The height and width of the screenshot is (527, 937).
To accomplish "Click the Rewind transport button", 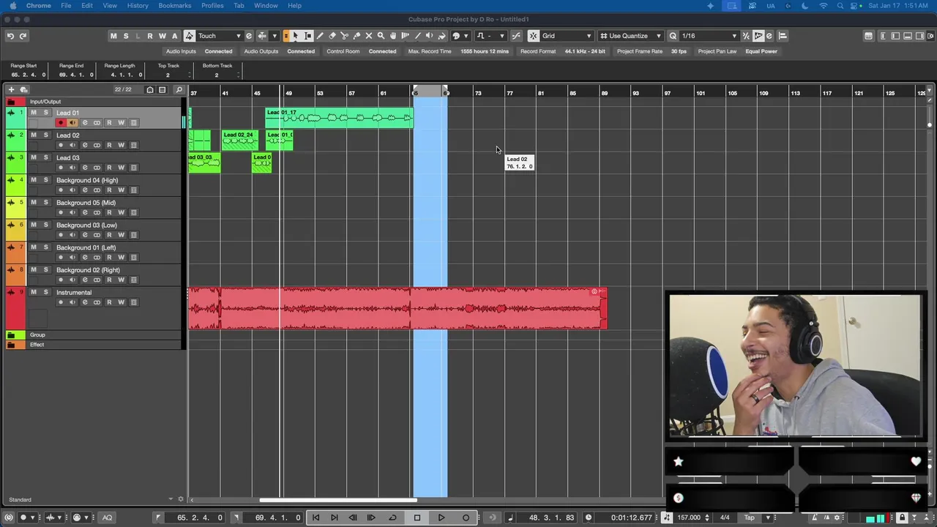I will point(353,517).
